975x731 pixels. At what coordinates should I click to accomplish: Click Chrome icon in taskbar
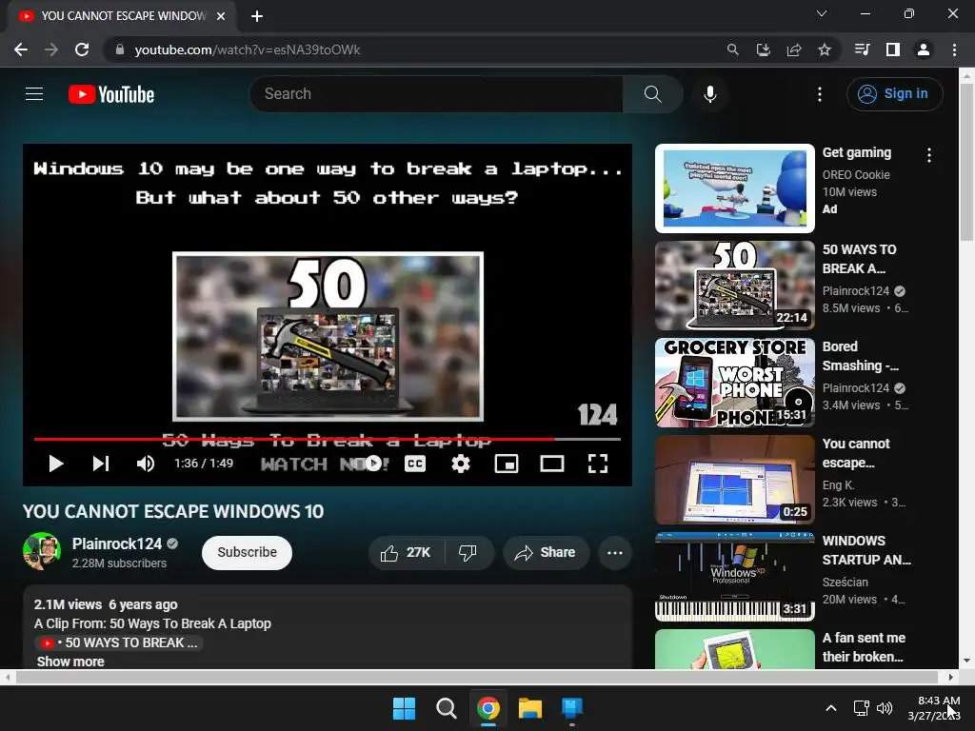point(488,708)
